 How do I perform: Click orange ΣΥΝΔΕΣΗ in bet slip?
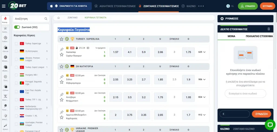pos(262,114)
